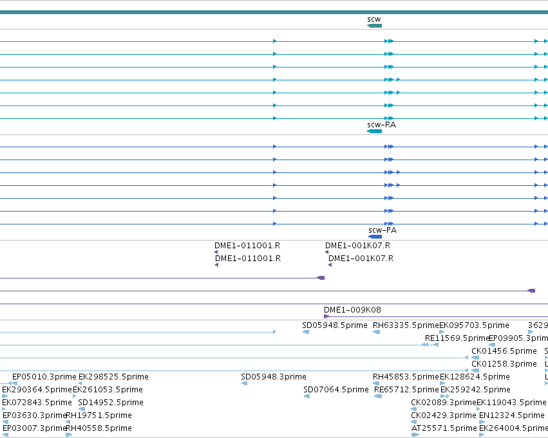Click the EK298525.5prime label
The width and height of the screenshot is (548, 438).
113,377
